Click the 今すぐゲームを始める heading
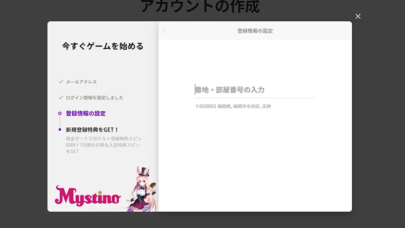The width and height of the screenshot is (405, 228). [102, 46]
